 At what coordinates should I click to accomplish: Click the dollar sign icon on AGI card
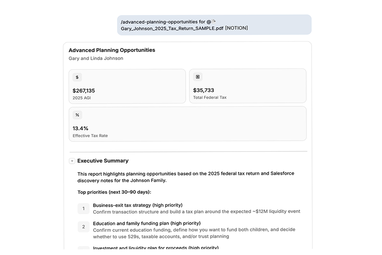click(x=77, y=77)
